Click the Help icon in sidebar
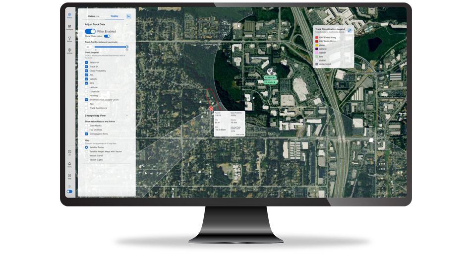471x265 pixels. 69,176
